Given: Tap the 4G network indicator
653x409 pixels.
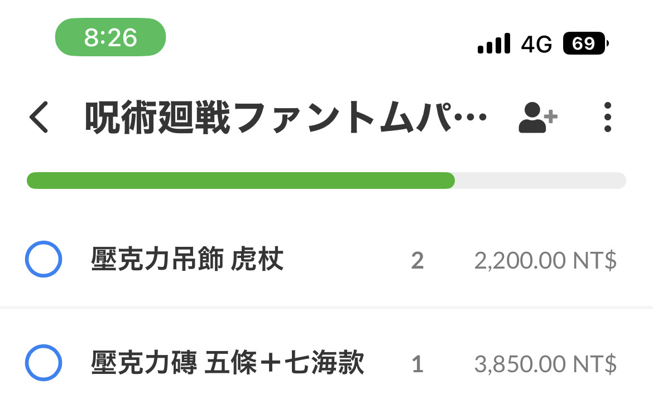Looking at the screenshot, I should tap(536, 44).
